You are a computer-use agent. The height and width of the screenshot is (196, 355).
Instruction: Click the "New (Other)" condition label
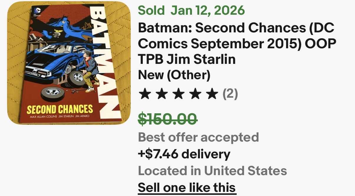click(174, 75)
